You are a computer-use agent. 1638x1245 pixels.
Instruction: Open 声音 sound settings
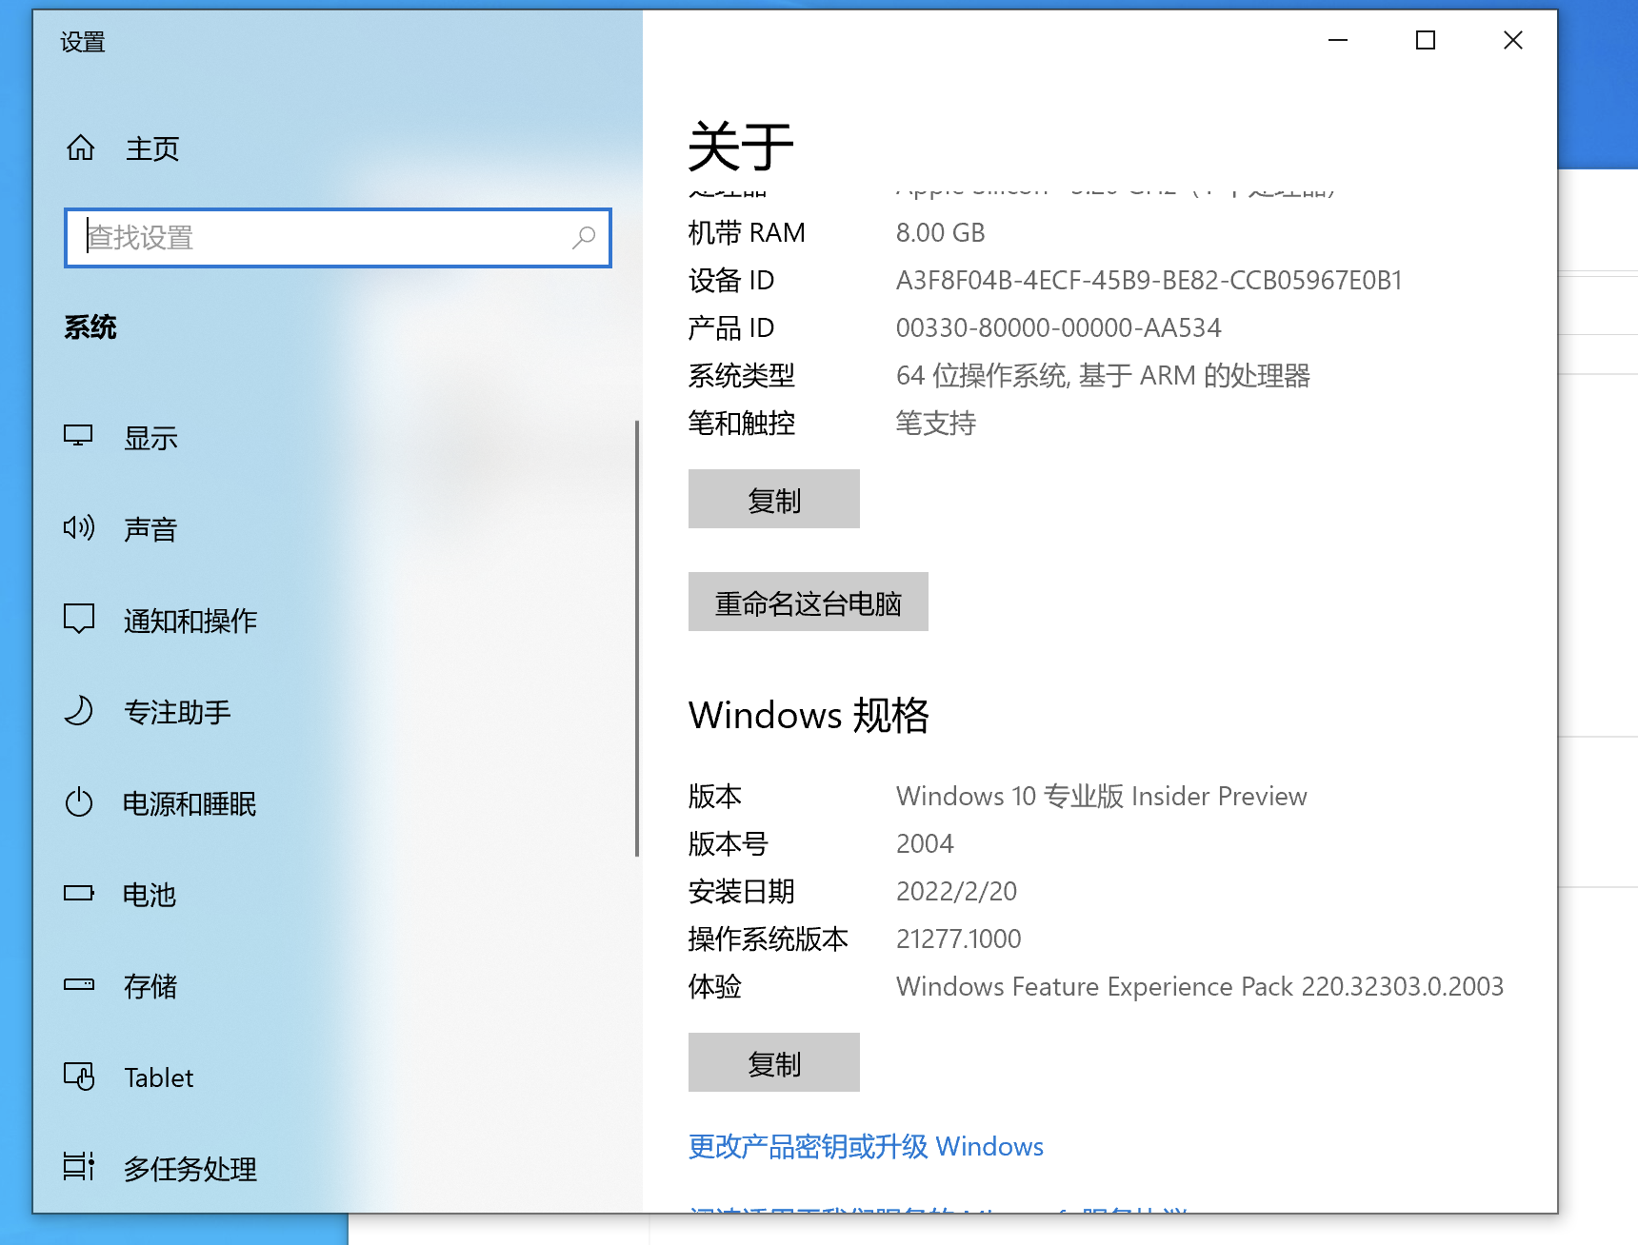pos(150,529)
